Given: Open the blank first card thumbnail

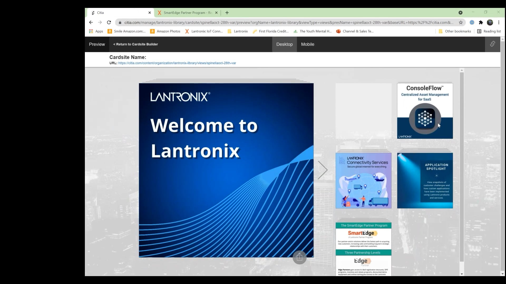Looking at the screenshot, I should click(x=363, y=111).
